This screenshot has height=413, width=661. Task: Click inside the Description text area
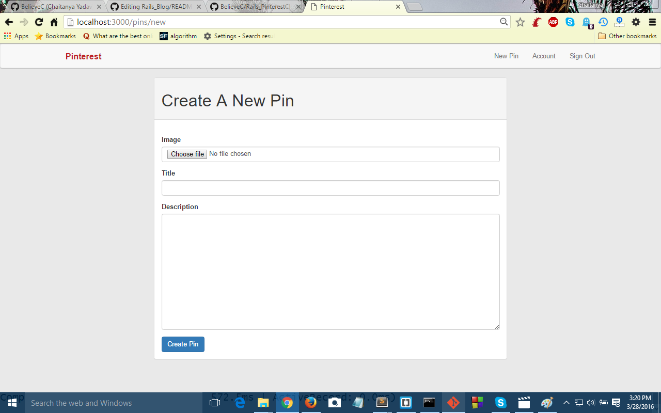click(330, 272)
